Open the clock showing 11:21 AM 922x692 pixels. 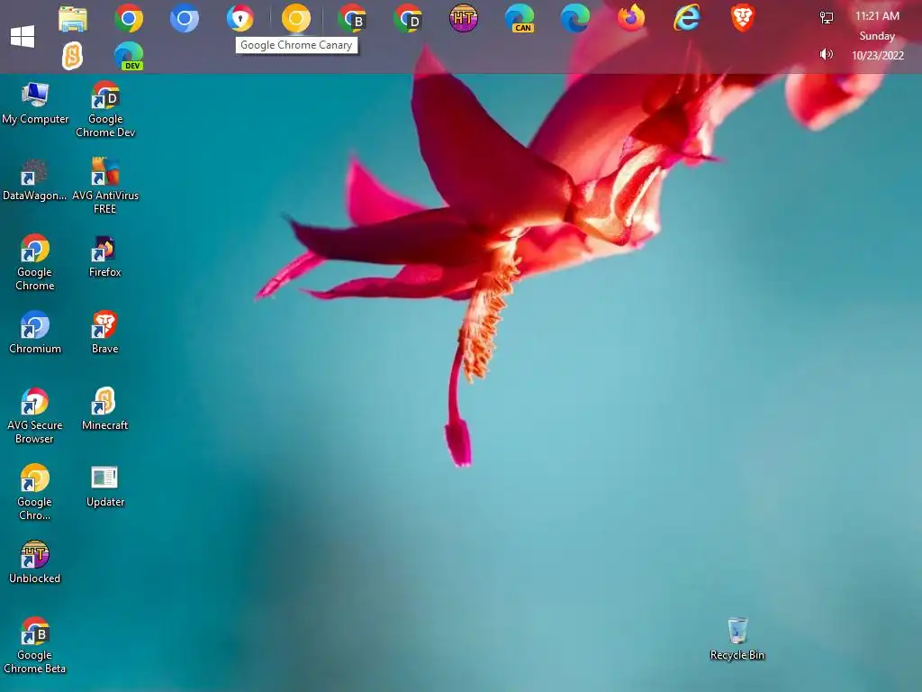877,16
